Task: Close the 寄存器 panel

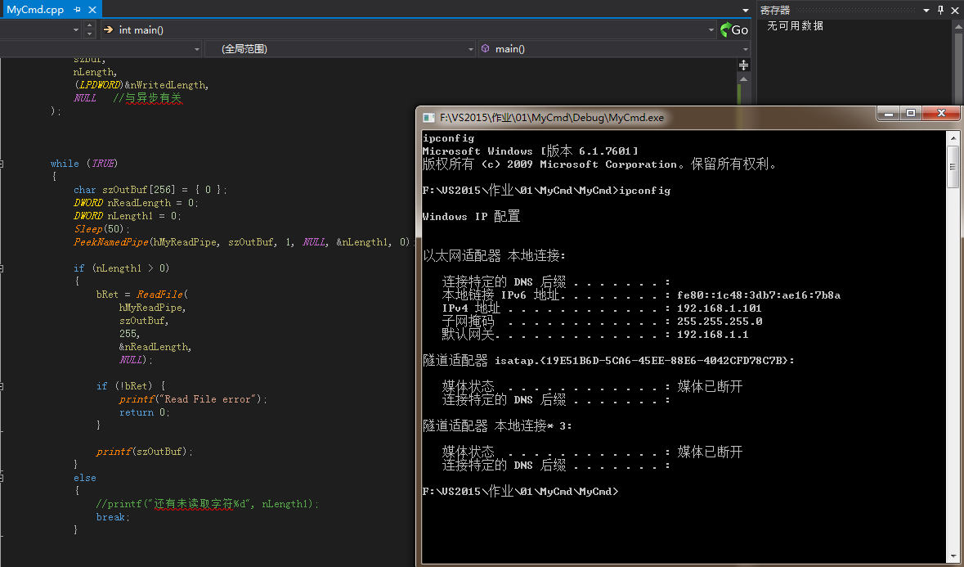Action: pyautogui.click(x=955, y=10)
